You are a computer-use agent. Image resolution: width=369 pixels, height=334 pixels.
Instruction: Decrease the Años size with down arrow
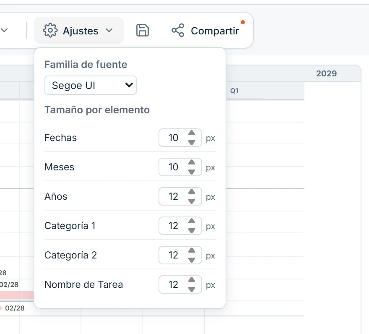coord(192,201)
